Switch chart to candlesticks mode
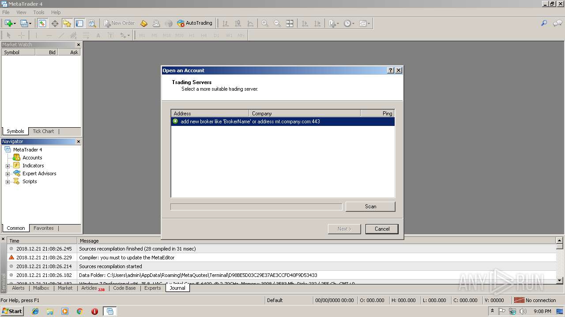565x317 pixels. click(238, 23)
